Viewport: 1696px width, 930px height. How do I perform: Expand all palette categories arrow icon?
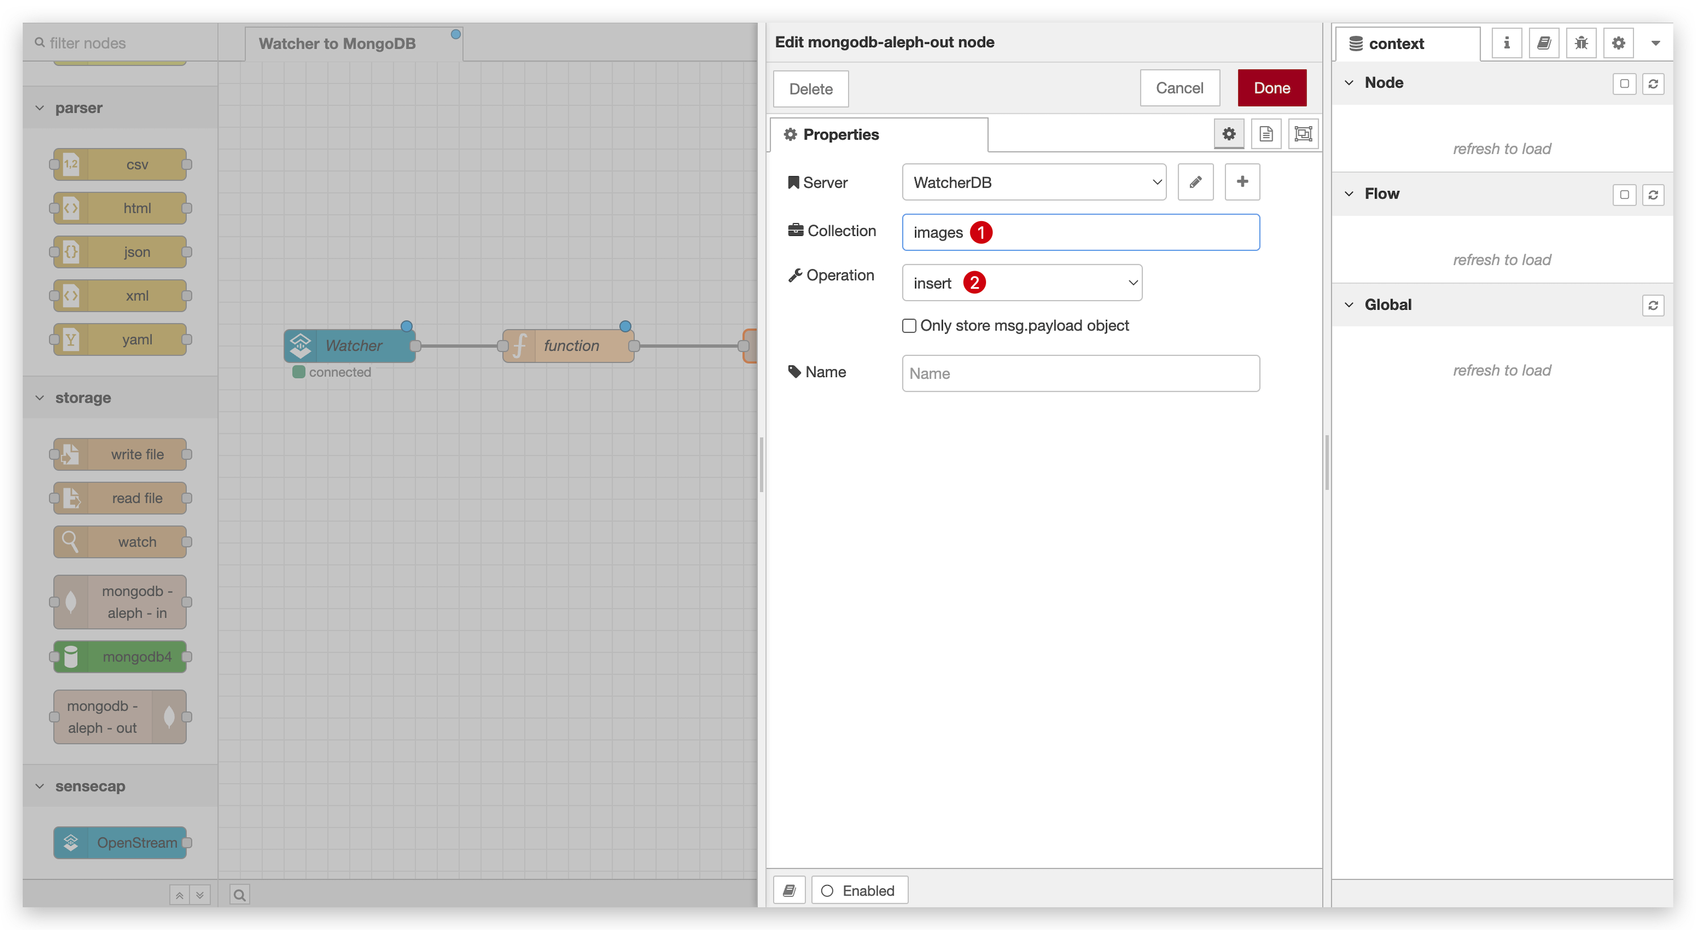pyautogui.click(x=199, y=895)
